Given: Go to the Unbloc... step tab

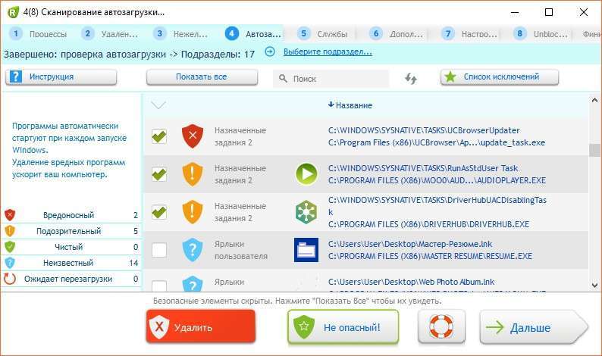Looking at the screenshot, I should pyautogui.click(x=541, y=34).
